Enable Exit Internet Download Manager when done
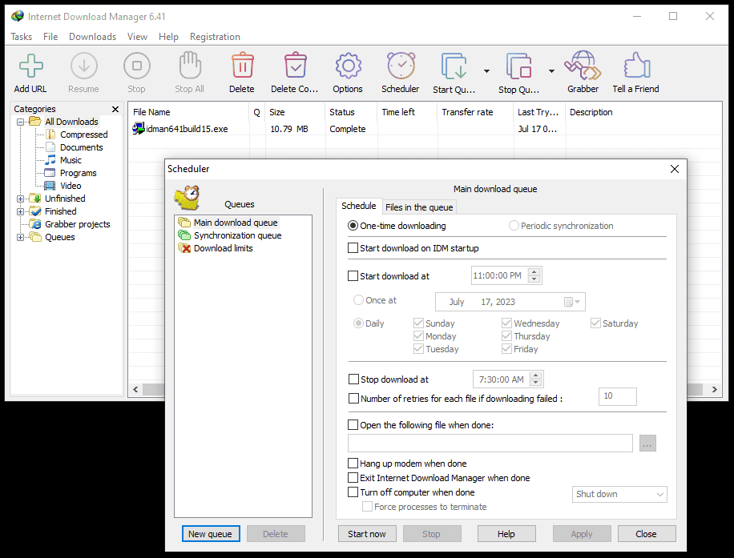Screen dimensions: 734x558 (x=353, y=478)
